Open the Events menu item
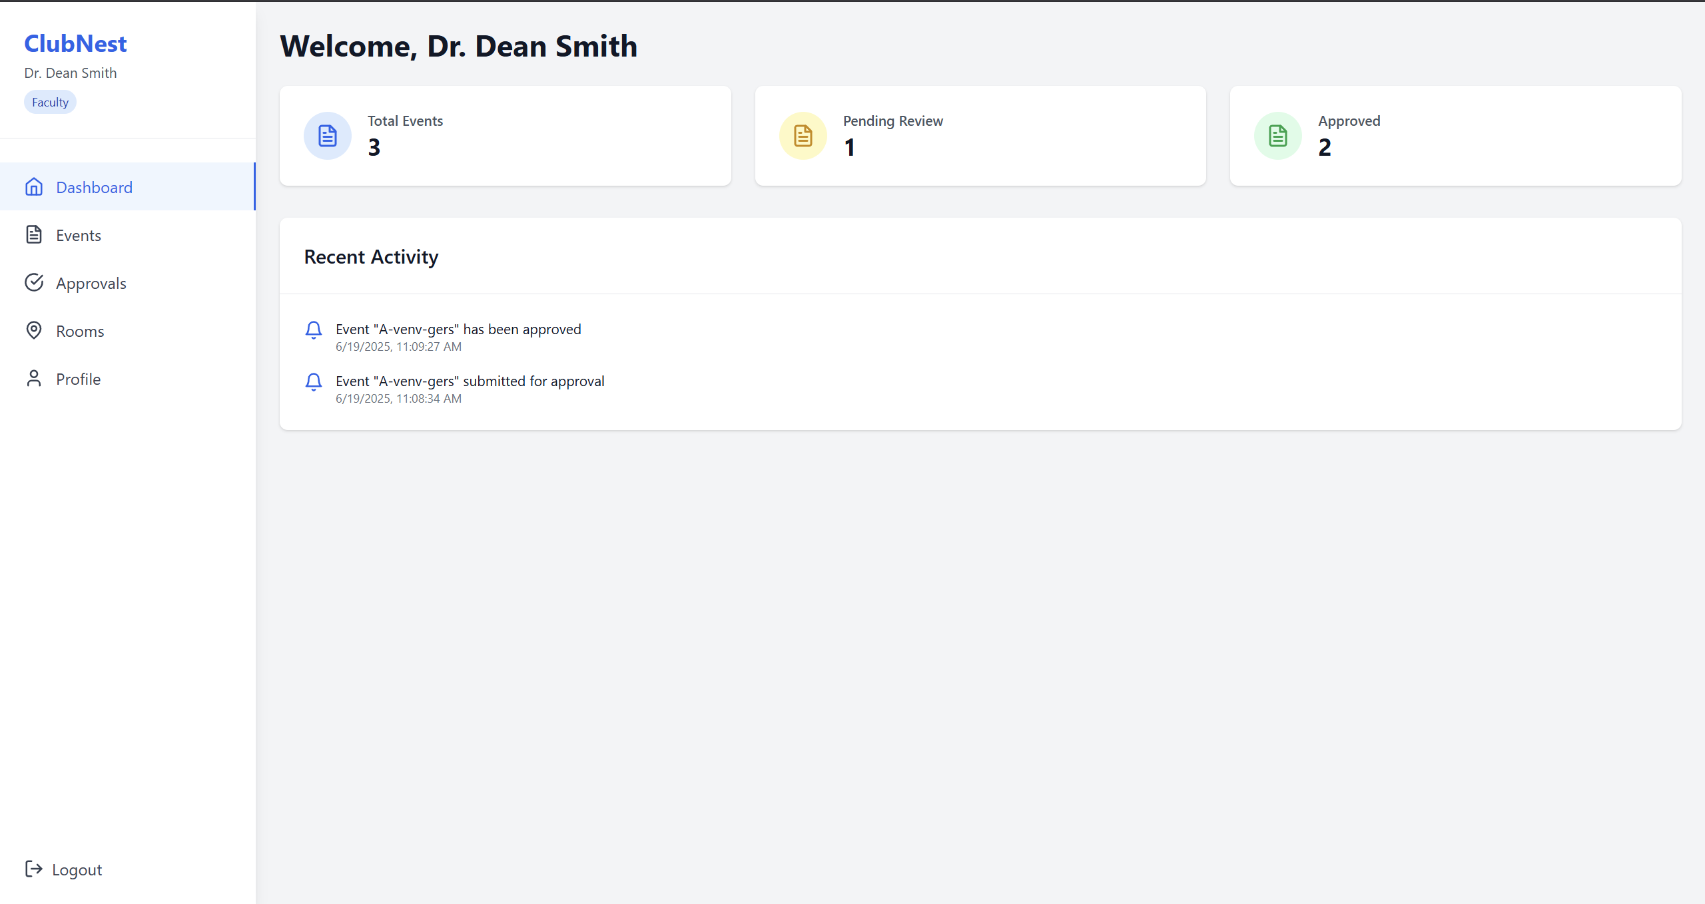This screenshot has height=904, width=1705. click(x=79, y=236)
